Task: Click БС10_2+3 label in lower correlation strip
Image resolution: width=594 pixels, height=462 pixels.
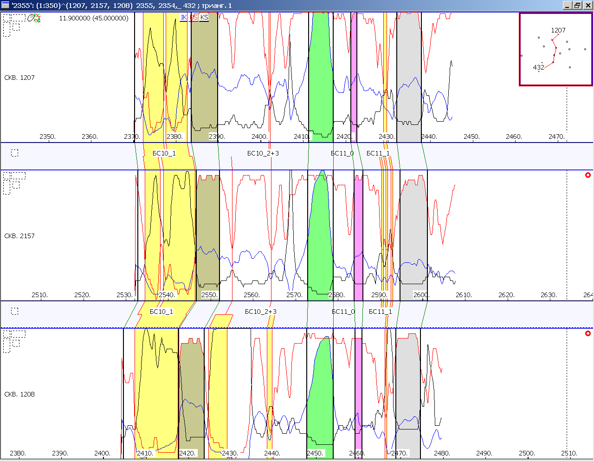Action: click(x=261, y=312)
